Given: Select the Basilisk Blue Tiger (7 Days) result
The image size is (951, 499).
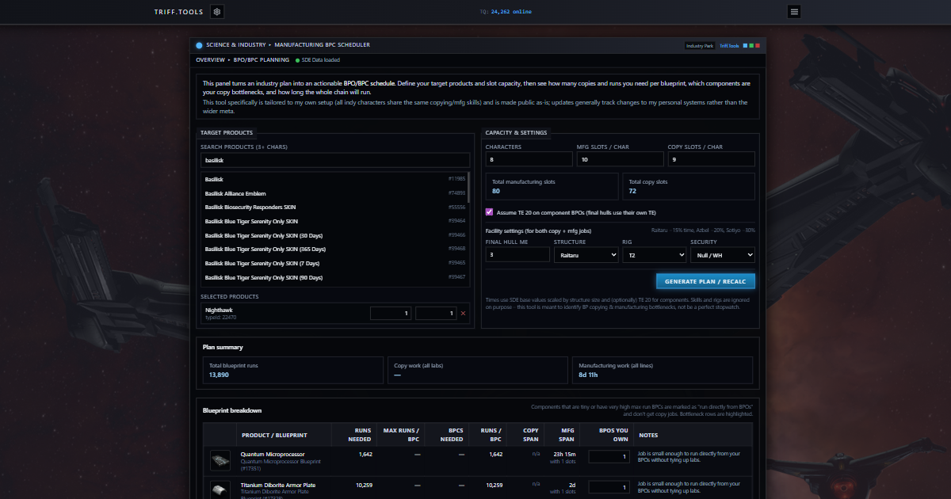Looking at the screenshot, I should tap(334, 263).
